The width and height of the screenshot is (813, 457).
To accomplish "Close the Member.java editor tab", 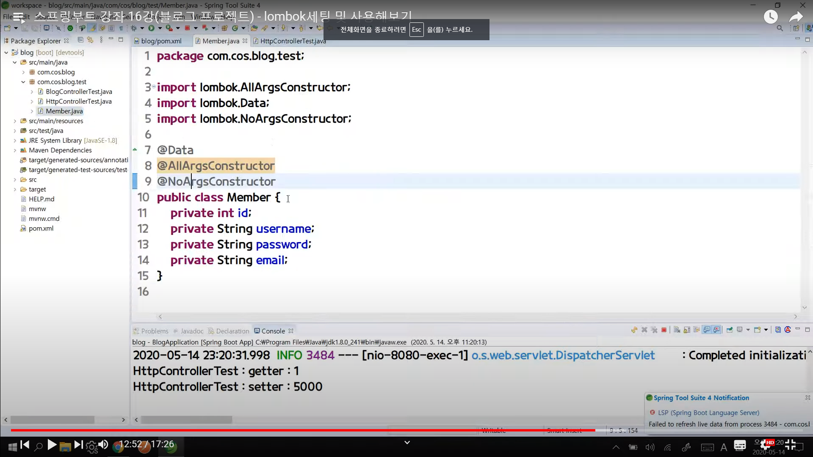I will coord(245,41).
